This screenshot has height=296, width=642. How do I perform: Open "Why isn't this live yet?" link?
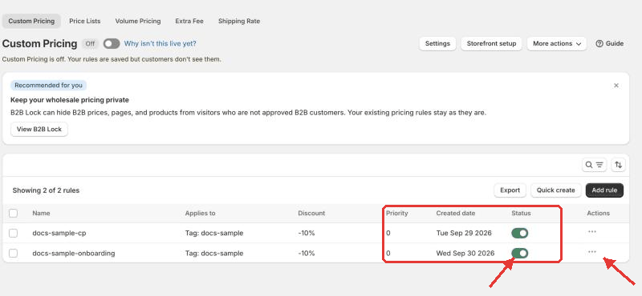pyautogui.click(x=160, y=44)
